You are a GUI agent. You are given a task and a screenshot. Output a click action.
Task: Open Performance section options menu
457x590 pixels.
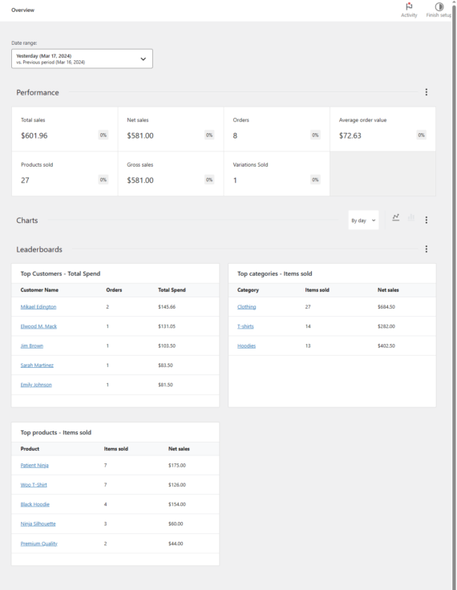426,92
